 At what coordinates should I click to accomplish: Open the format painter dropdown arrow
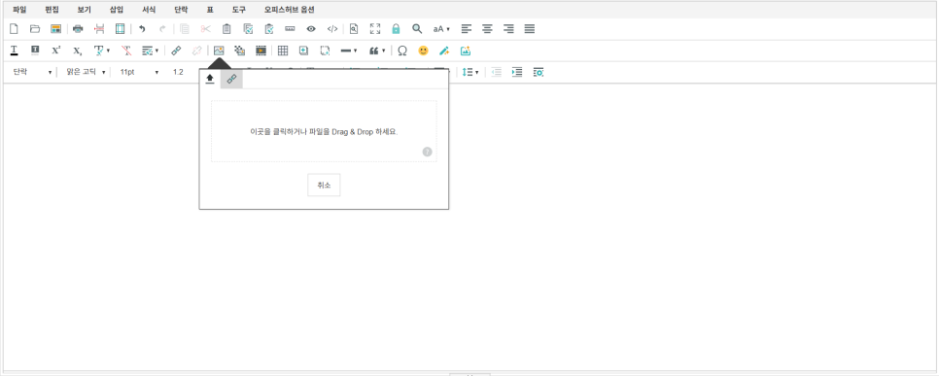coord(156,51)
